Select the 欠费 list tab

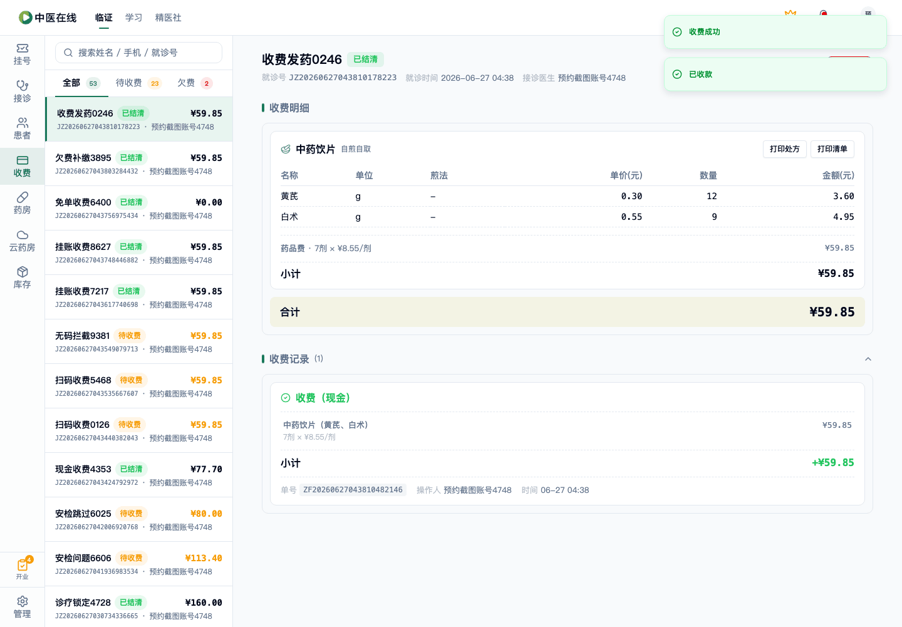195,83
